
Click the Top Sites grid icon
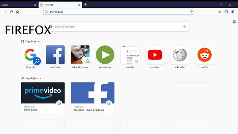point(23,41)
